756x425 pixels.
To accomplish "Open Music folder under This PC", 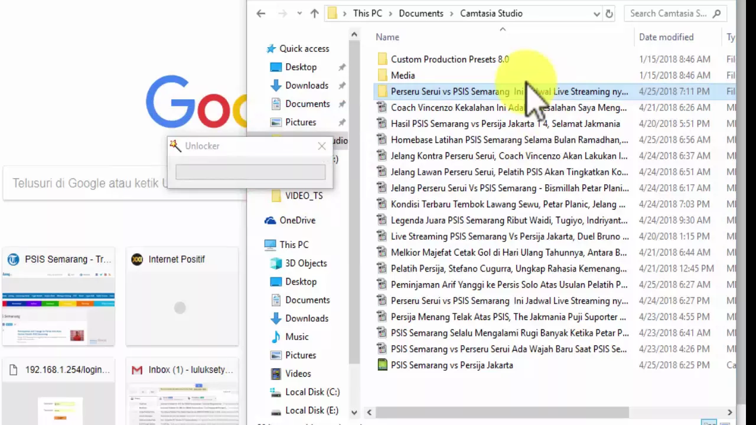I will point(296,336).
